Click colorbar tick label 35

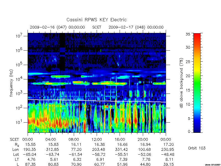188,34
